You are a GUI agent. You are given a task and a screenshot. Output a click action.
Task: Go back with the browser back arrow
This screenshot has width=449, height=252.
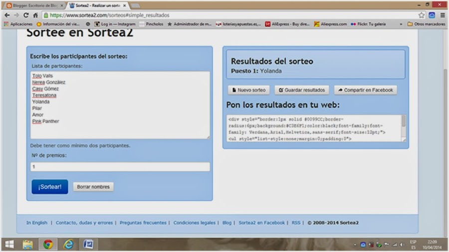[7, 15]
